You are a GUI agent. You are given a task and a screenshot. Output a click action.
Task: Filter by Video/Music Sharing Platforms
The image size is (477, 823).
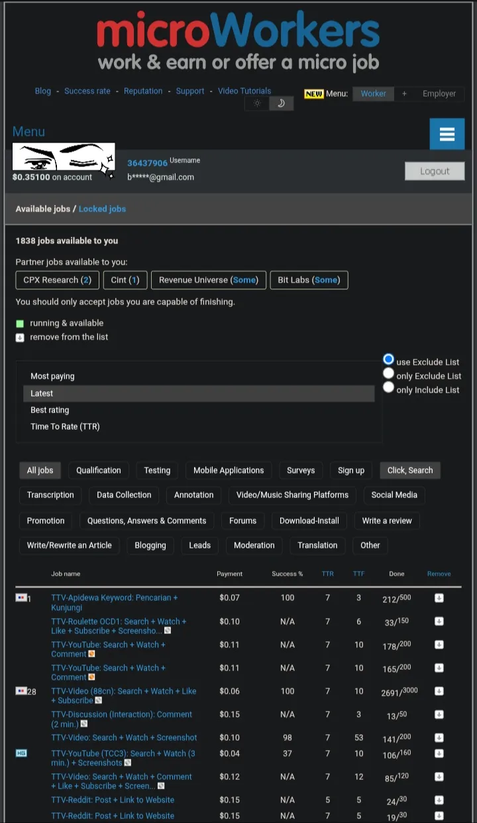coord(293,495)
